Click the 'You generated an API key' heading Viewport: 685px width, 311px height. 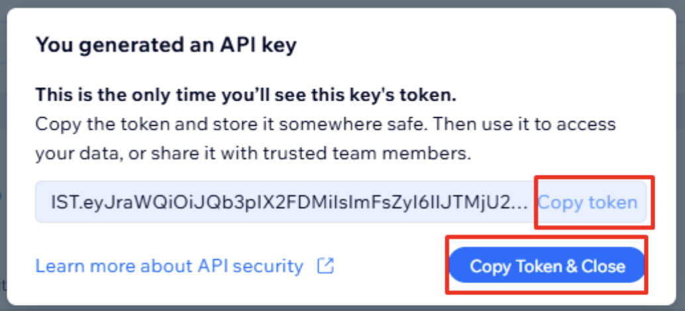[166, 46]
